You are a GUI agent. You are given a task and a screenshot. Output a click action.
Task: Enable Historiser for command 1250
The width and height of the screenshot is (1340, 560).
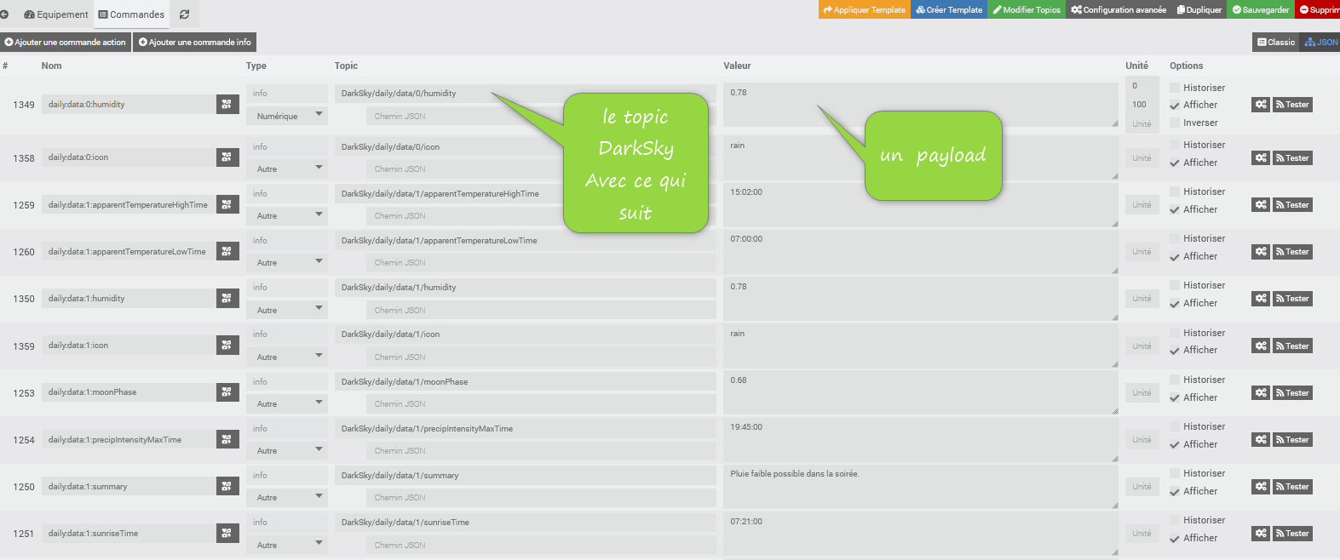[1175, 474]
